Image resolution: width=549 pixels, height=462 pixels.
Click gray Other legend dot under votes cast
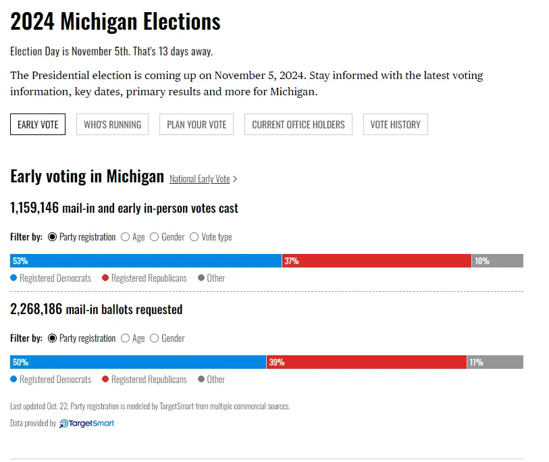click(x=201, y=278)
